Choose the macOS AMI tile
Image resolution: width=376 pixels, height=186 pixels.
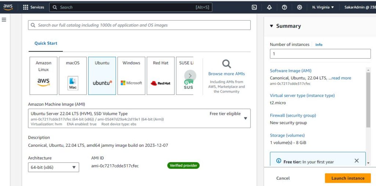(x=73, y=76)
